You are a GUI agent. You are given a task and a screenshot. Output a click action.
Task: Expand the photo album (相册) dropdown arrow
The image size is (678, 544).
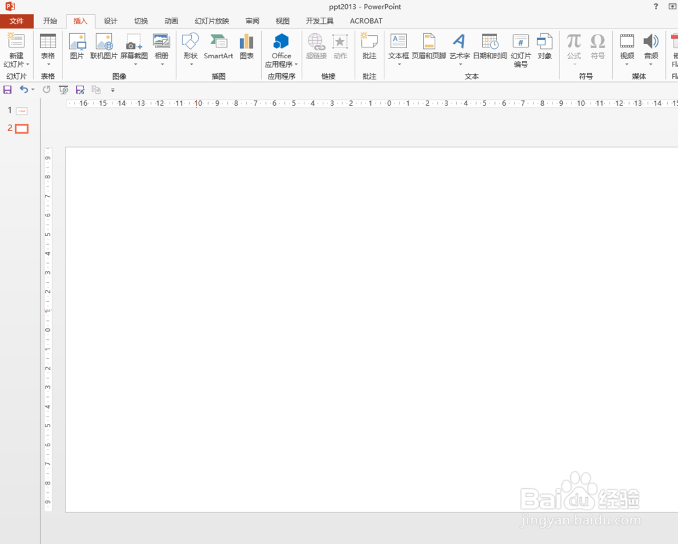pyautogui.click(x=162, y=64)
